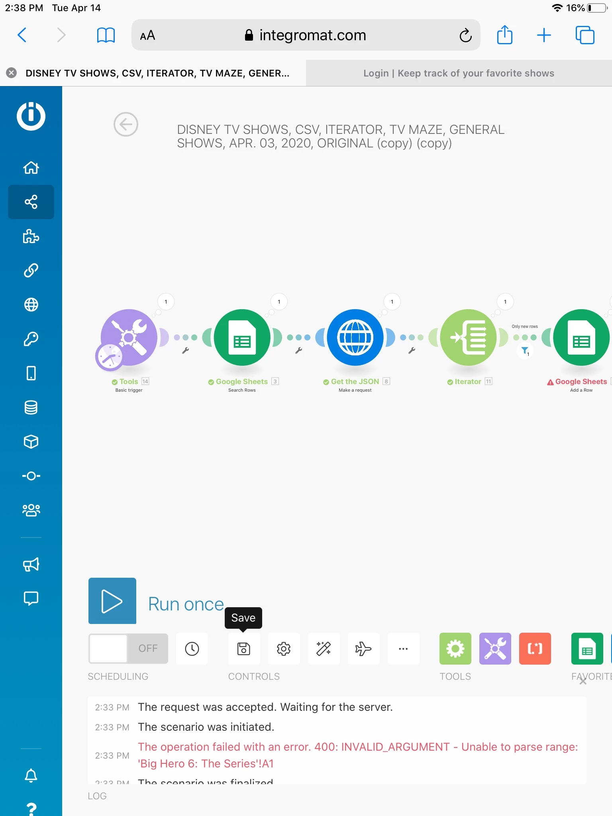Open the Only new rows filter icon
The image size is (612, 816).
coord(525,351)
